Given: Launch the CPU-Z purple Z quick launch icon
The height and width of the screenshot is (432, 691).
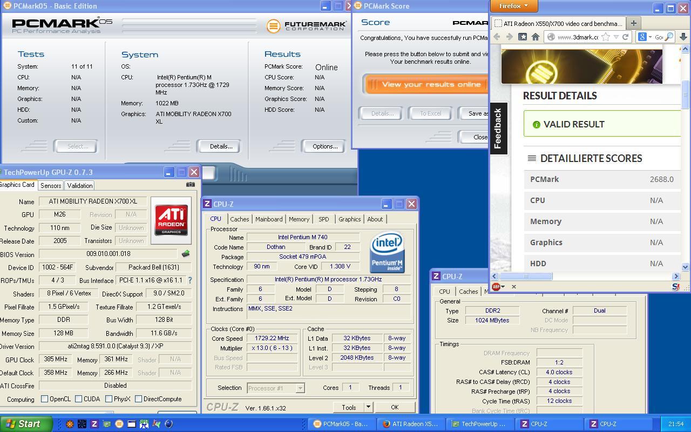Looking at the screenshot, I should coord(94,424).
